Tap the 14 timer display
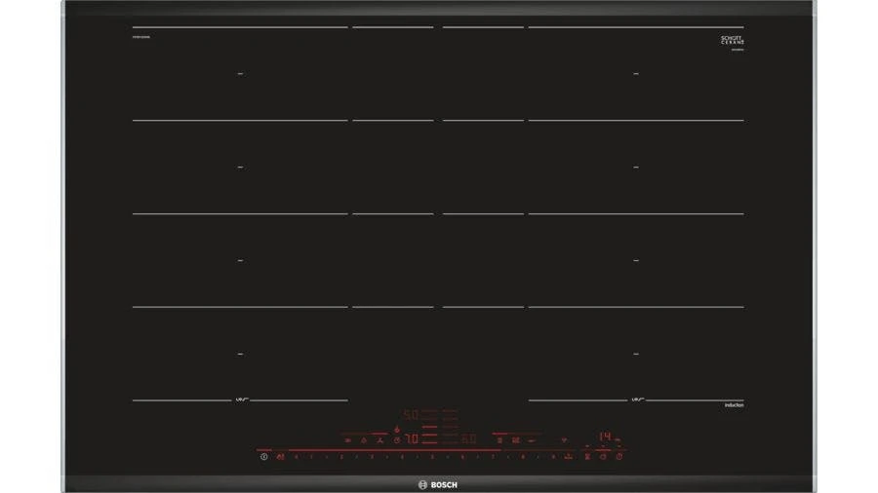 pyautogui.click(x=606, y=437)
